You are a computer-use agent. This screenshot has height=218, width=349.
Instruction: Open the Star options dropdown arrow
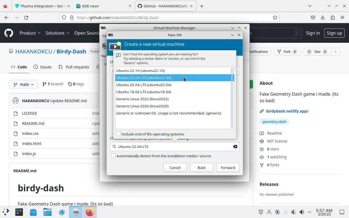(336, 52)
